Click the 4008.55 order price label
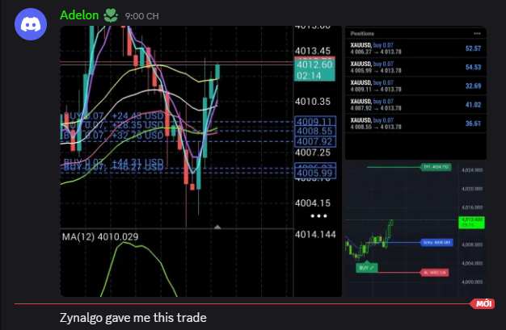 click(x=315, y=131)
